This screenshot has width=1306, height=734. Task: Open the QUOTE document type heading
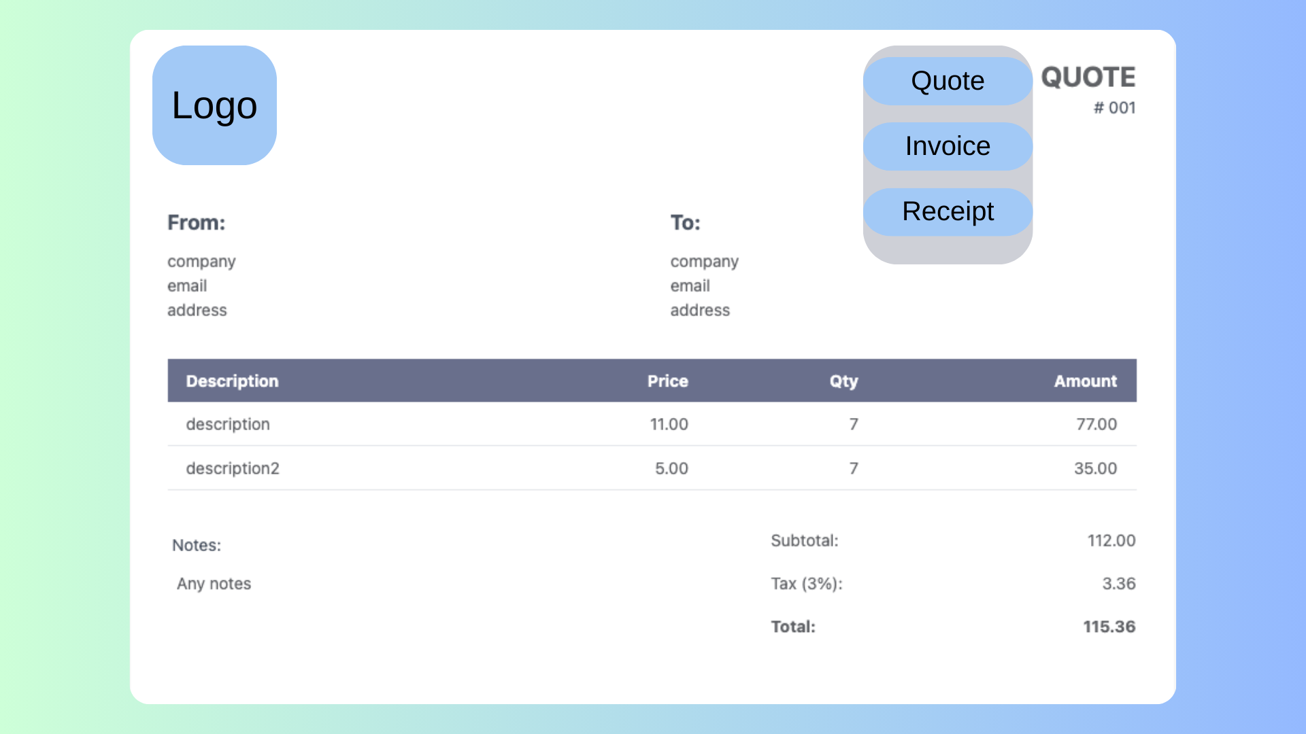[1088, 77]
